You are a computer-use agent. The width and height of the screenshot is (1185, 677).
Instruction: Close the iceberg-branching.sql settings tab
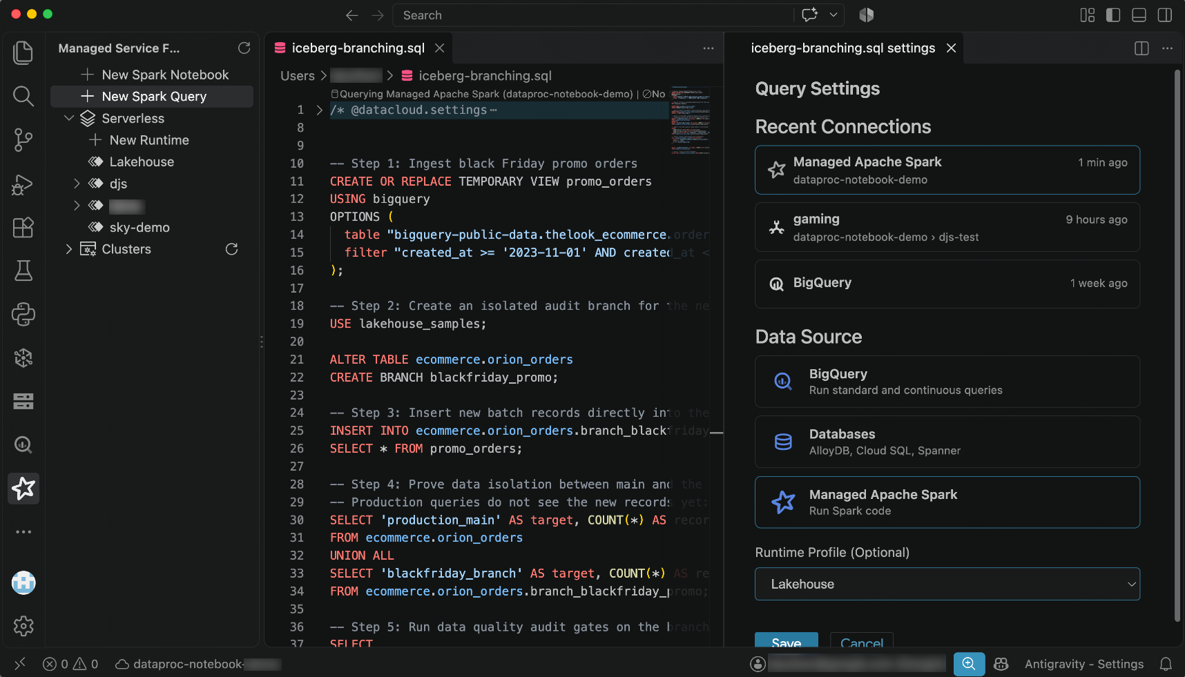951,48
